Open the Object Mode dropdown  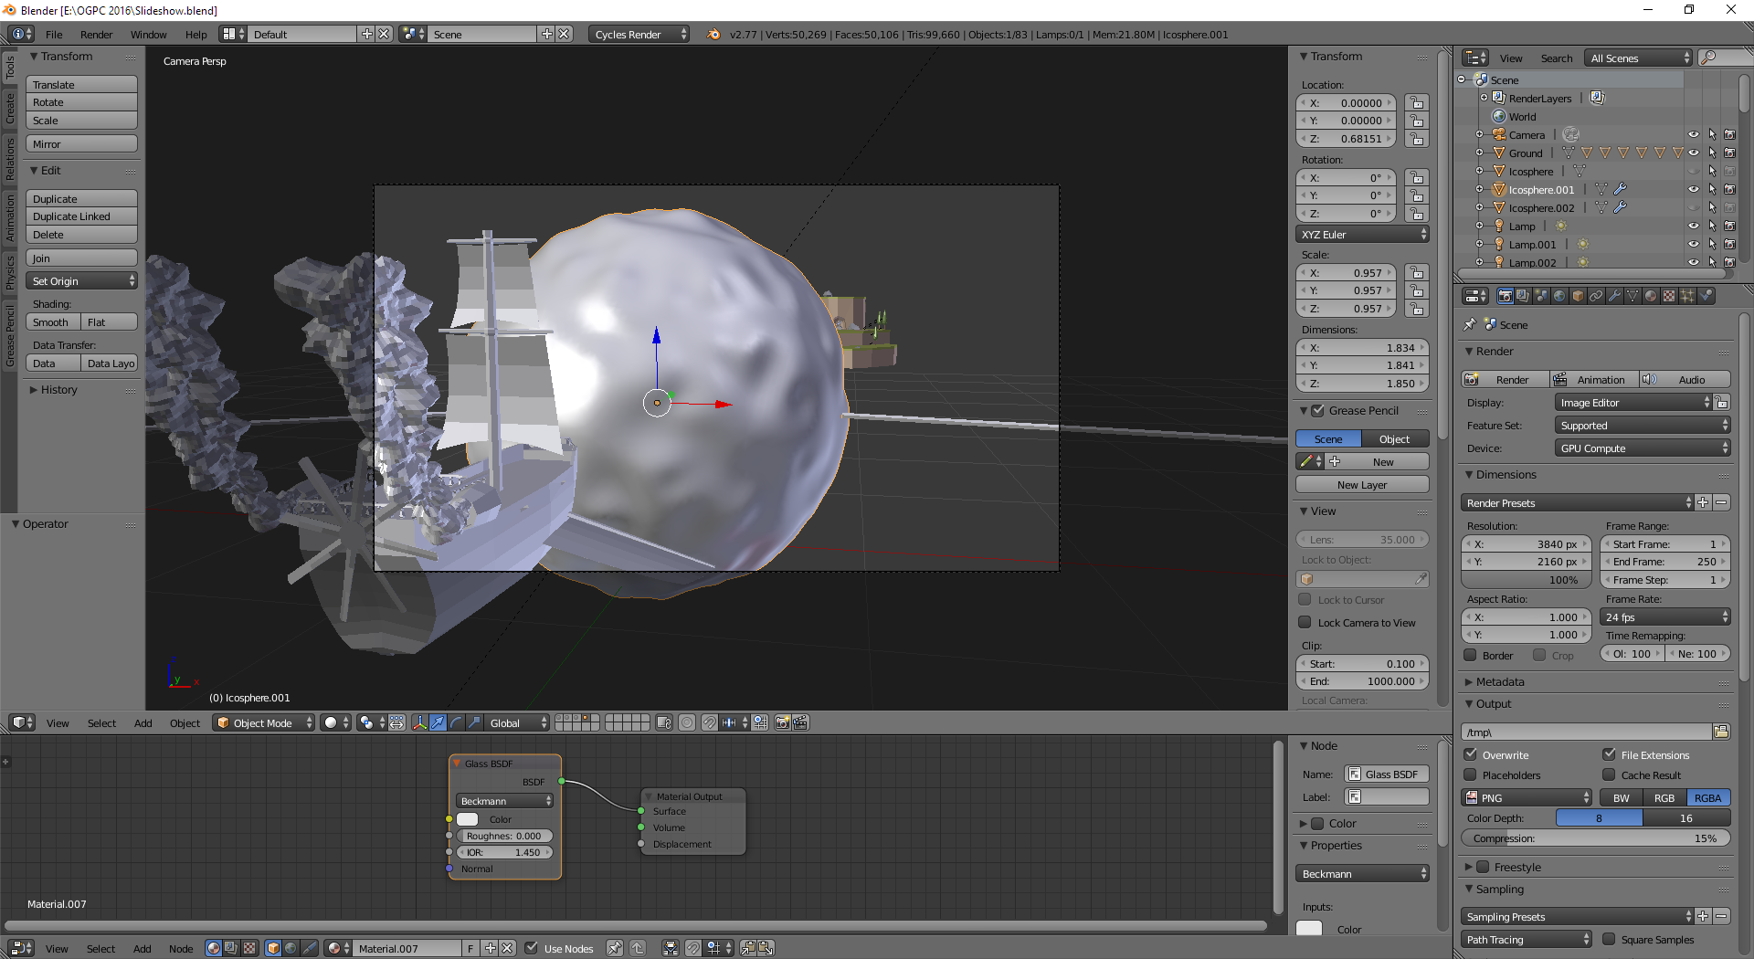pos(264,722)
